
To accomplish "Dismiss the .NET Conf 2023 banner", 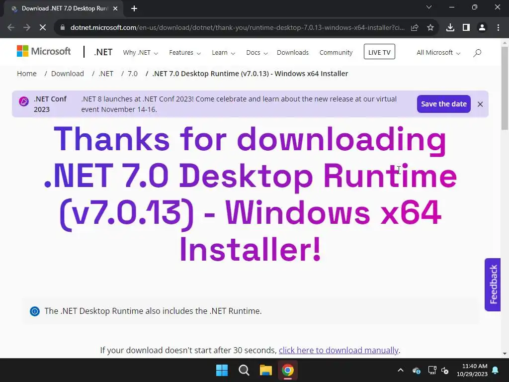I will click(x=480, y=104).
